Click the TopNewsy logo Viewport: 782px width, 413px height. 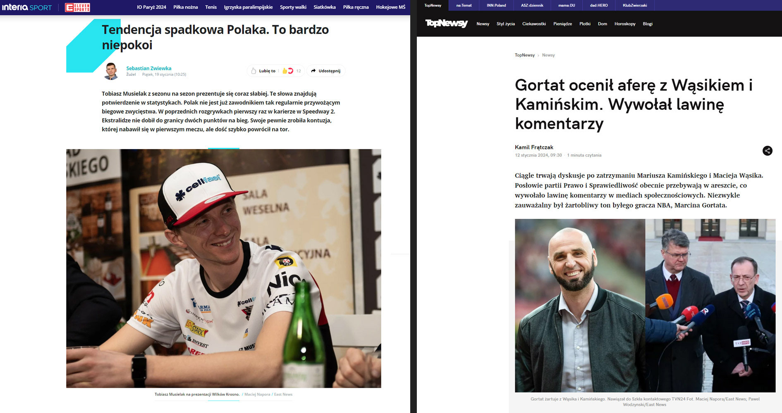[x=447, y=24]
